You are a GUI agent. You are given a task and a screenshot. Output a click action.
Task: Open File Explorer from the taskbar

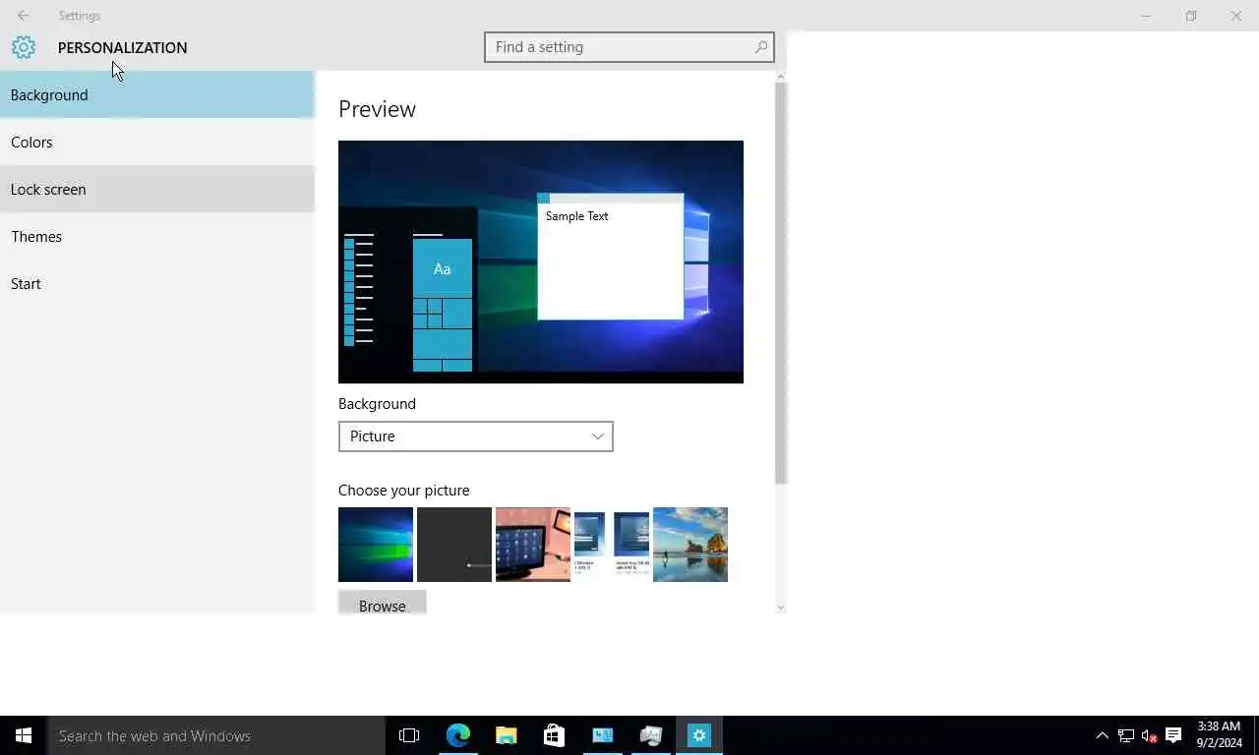[x=506, y=735]
